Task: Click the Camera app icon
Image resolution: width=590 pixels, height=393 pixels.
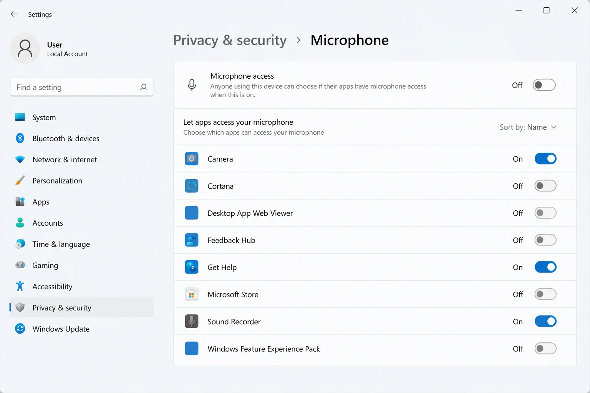Action: 192,159
